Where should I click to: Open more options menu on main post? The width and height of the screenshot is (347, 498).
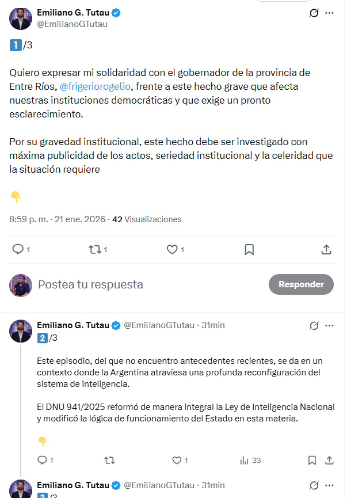tap(329, 13)
